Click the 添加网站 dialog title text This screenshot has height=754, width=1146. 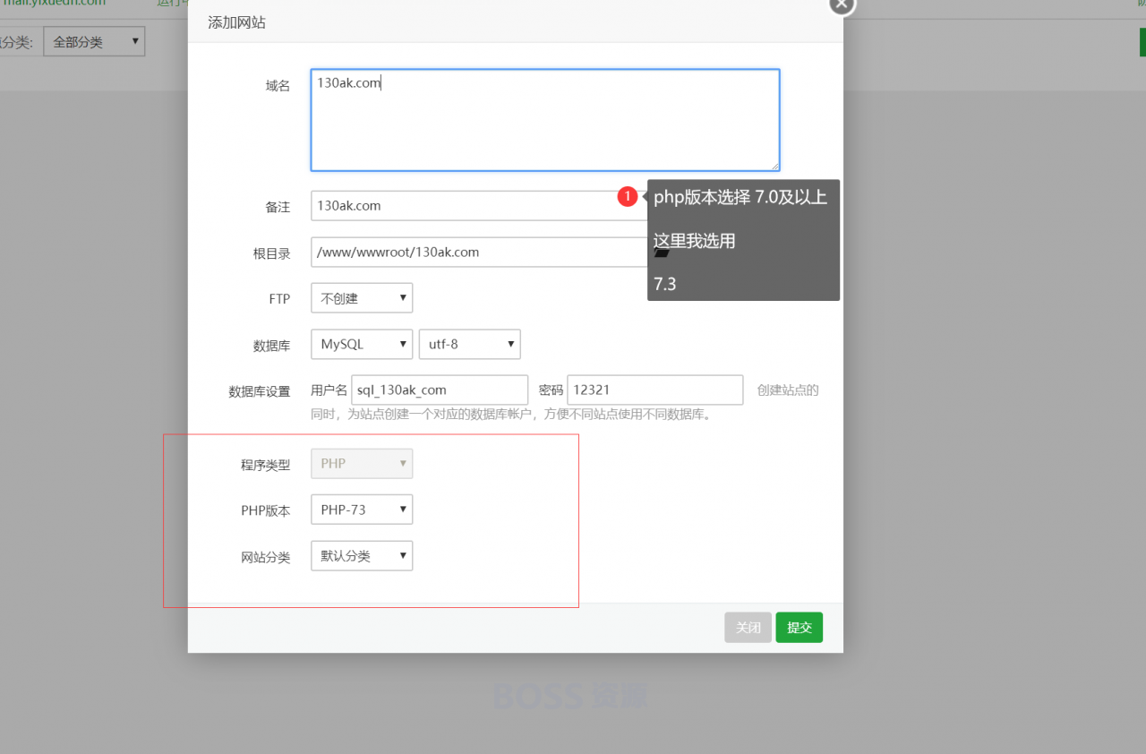(x=236, y=22)
